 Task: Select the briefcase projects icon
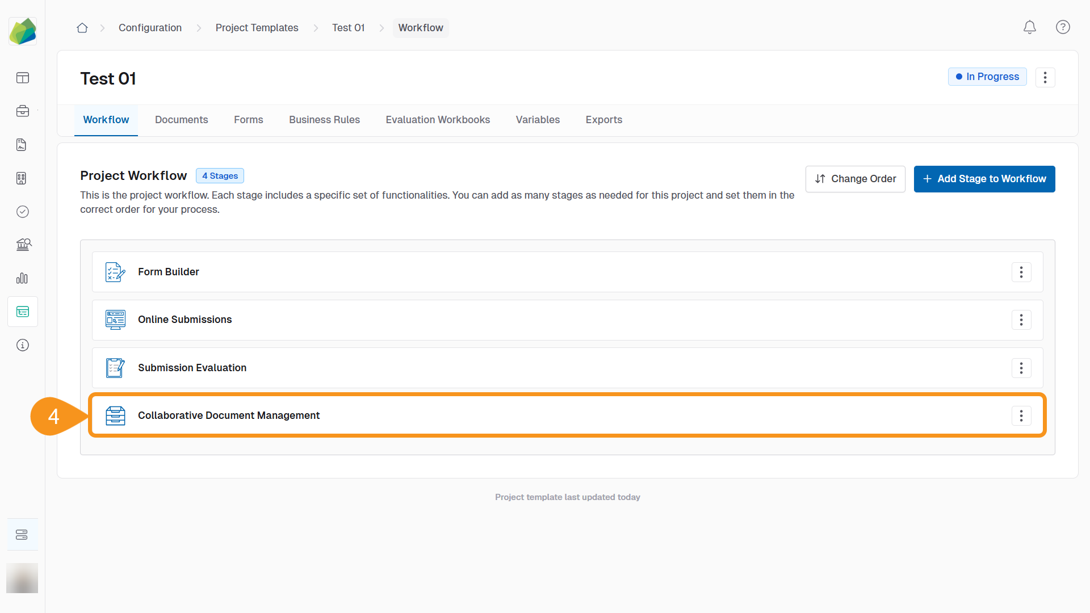click(x=22, y=111)
